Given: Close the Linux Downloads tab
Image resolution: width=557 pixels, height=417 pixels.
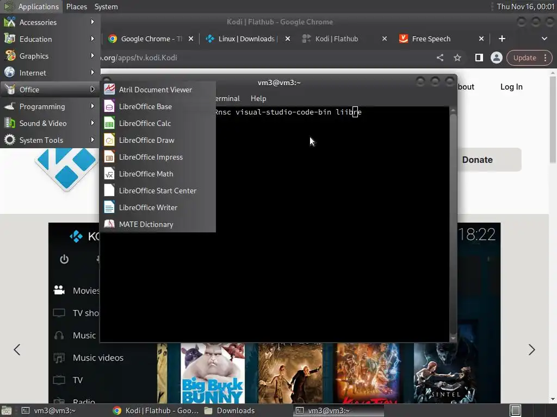Looking at the screenshot, I should (288, 39).
